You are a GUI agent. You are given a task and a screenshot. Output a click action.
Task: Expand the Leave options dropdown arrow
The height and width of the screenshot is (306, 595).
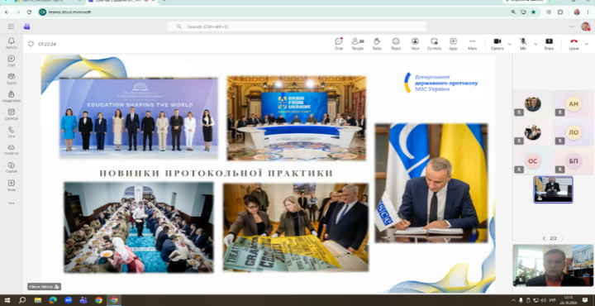coord(585,44)
